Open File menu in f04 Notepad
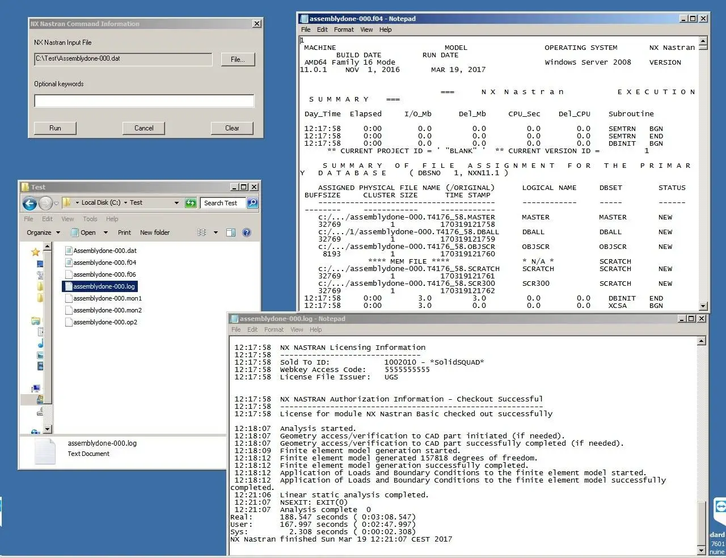The height and width of the screenshot is (558, 726). tap(306, 29)
